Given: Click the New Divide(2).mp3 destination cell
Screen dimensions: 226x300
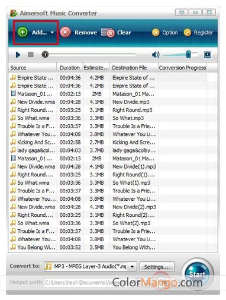Looking at the screenshot, I should [x=134, y=207].
